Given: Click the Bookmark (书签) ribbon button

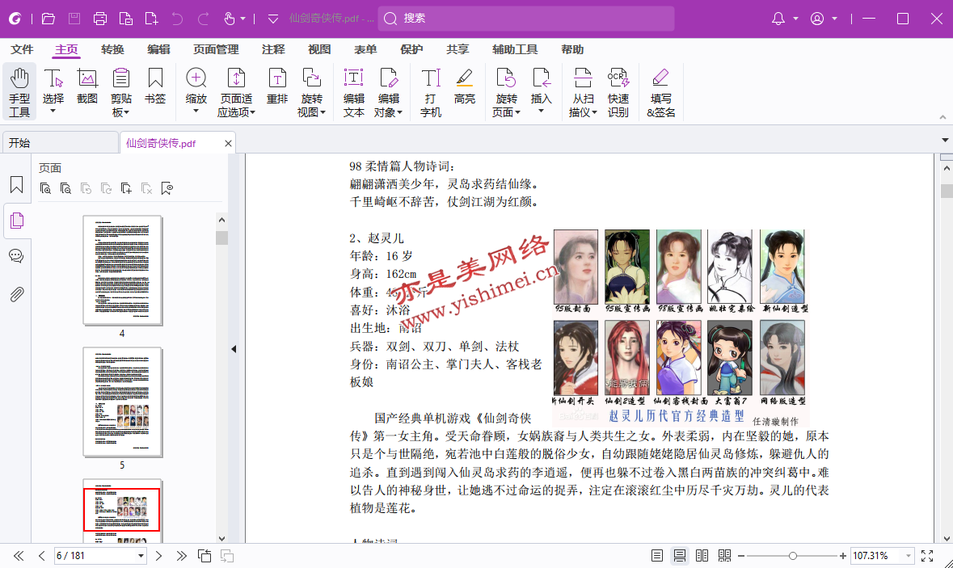Looking at the screenshot, I should pyautogui.click(x=155, y=86).
